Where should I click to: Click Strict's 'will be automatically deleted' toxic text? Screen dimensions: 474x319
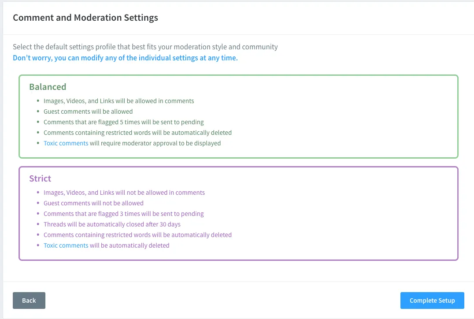130,245
